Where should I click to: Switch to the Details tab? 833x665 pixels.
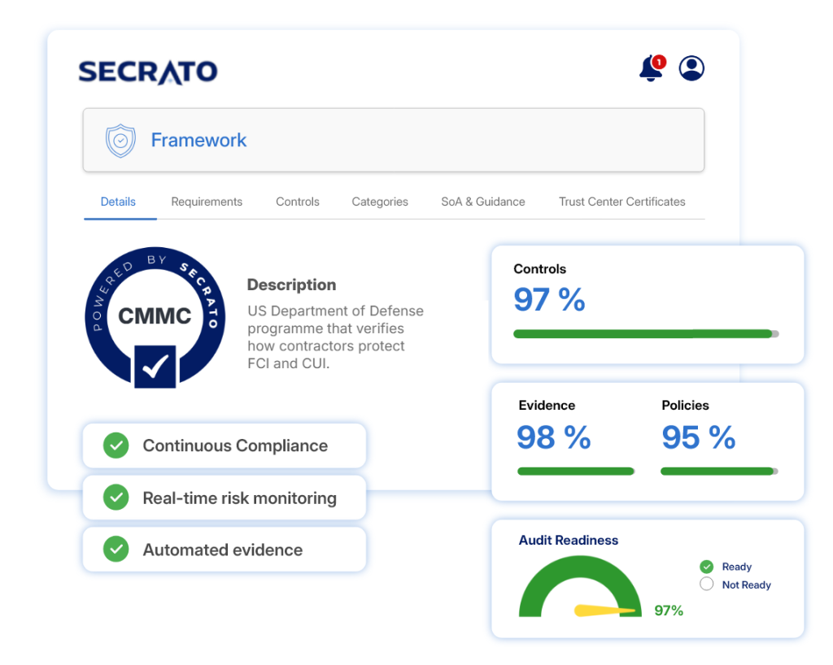[x=118, y=202]
